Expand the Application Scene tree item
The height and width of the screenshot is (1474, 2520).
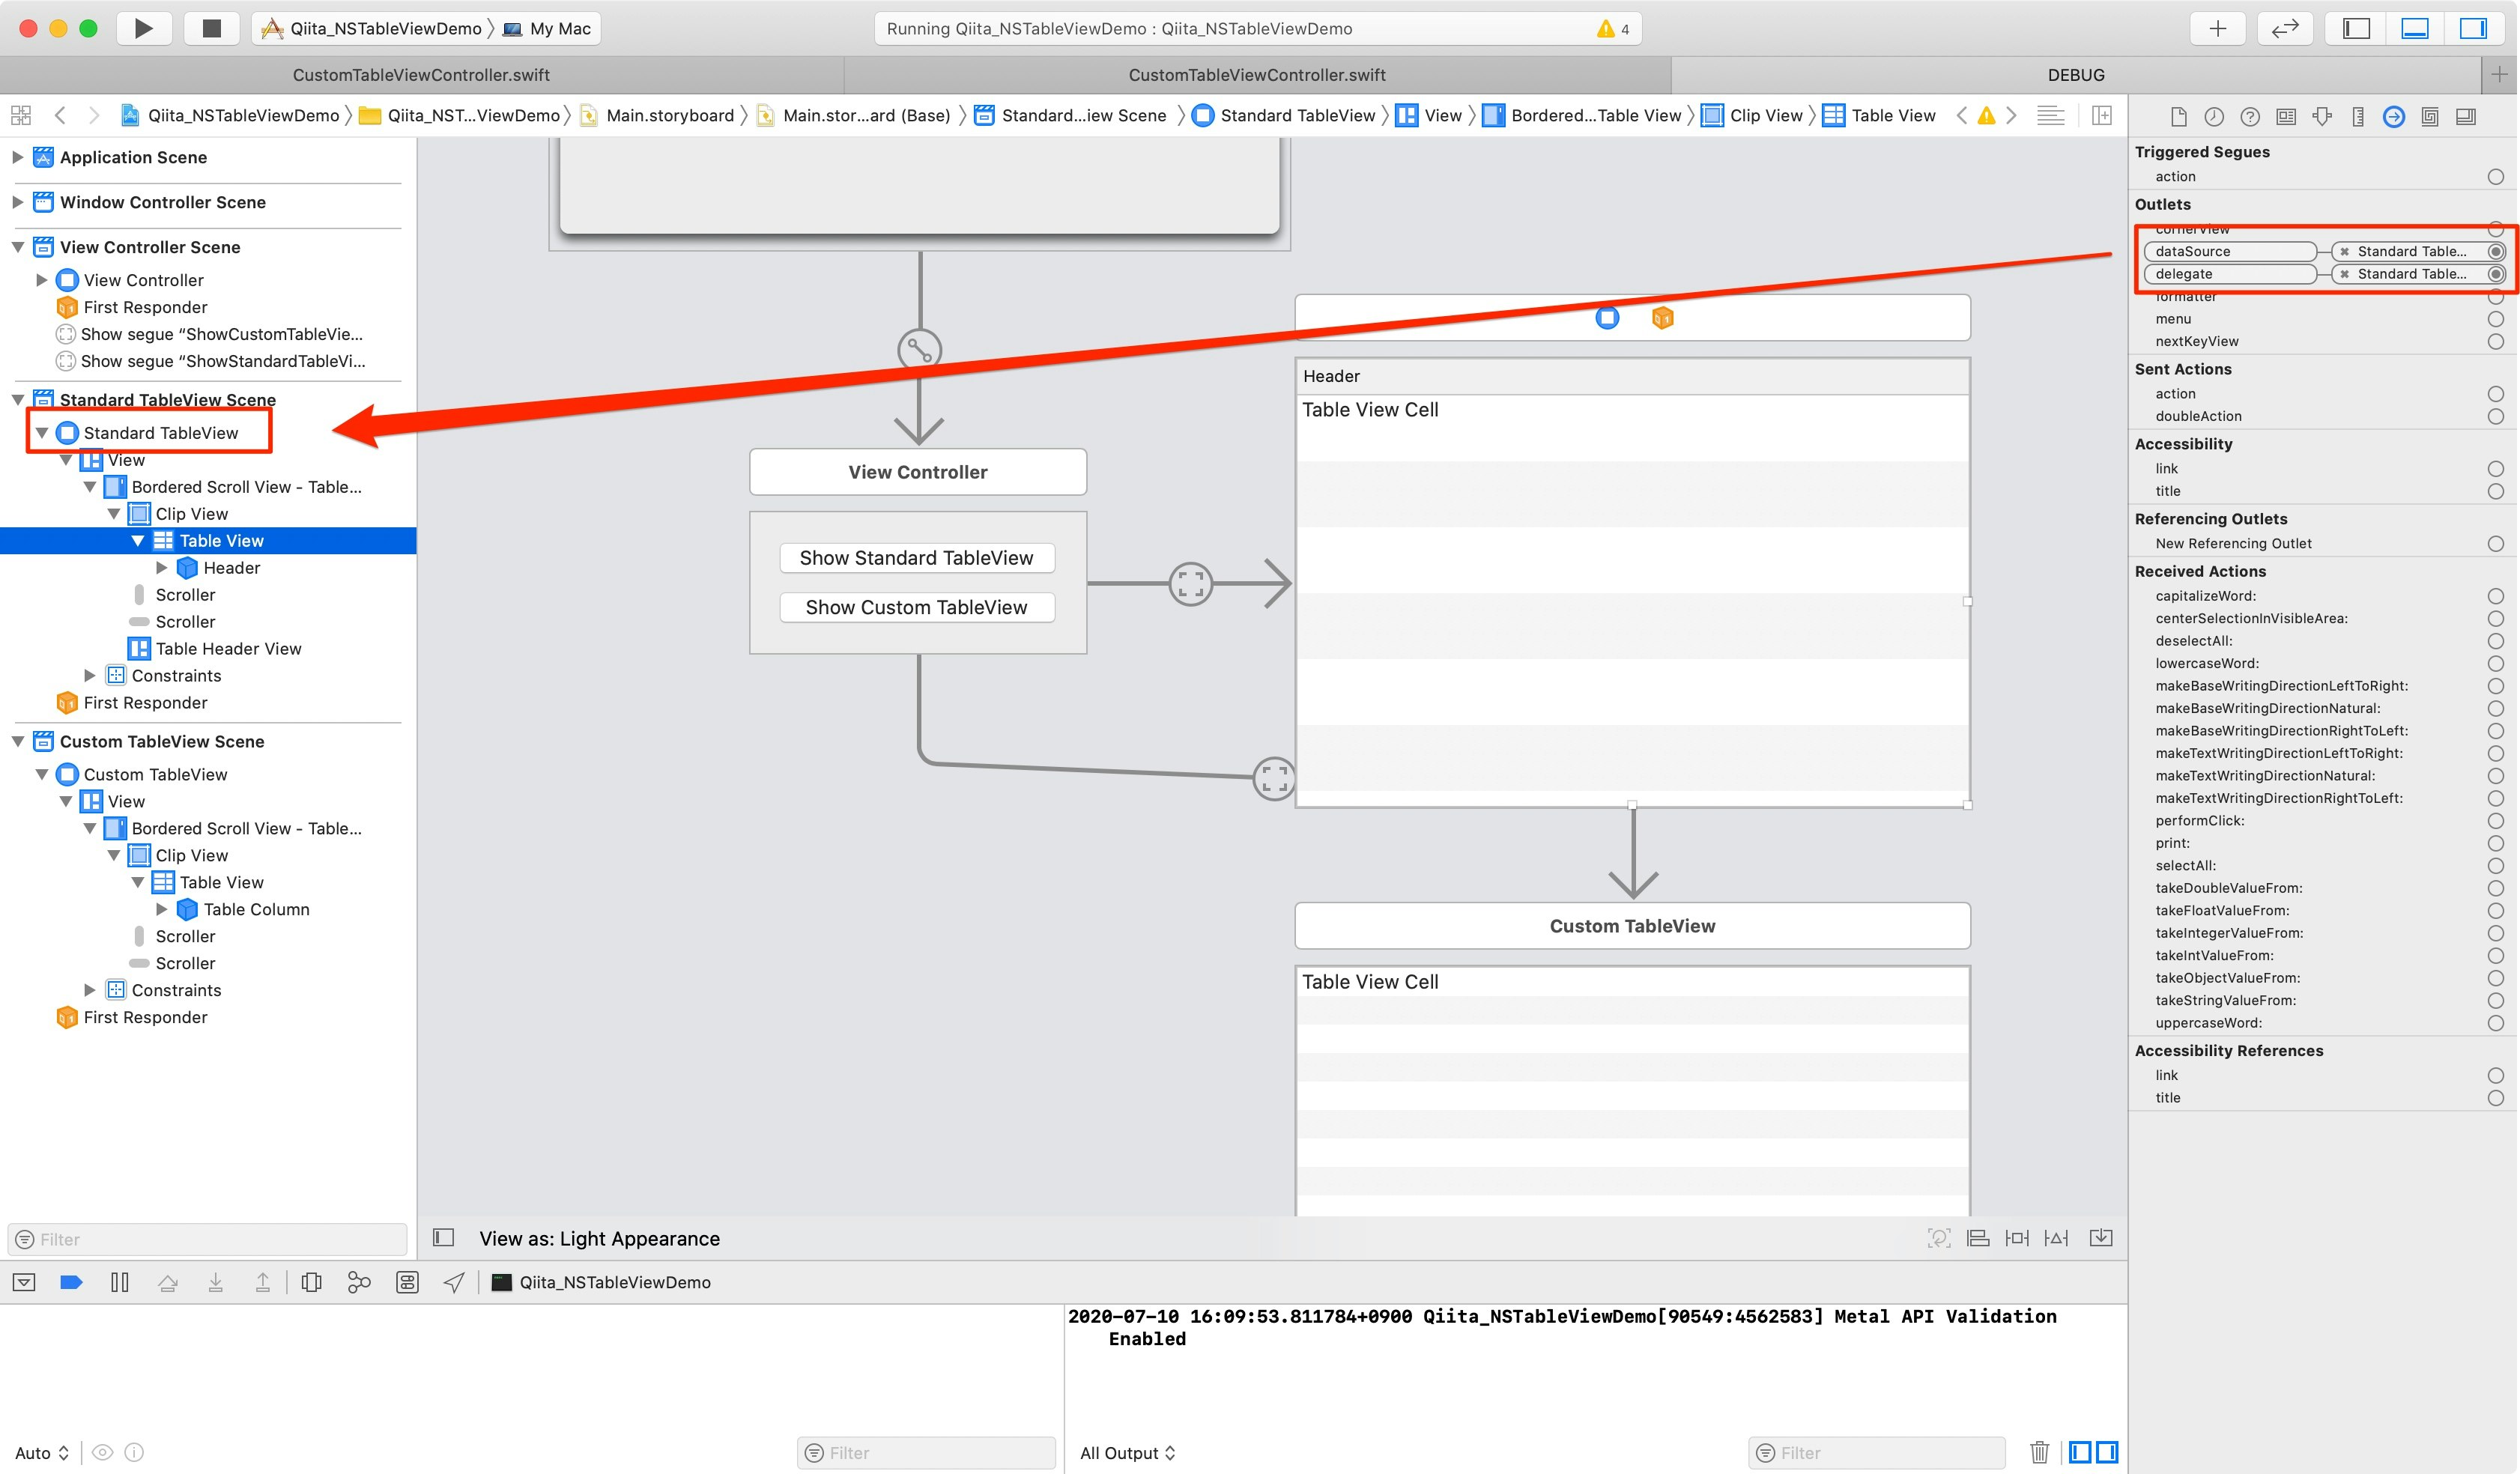tap(17, 157)
